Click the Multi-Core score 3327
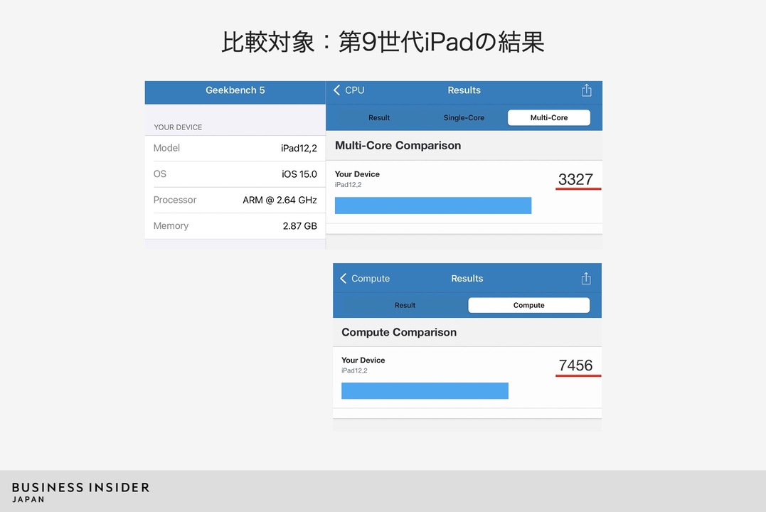This screenshot has height=512, width=766. [575, 179]
